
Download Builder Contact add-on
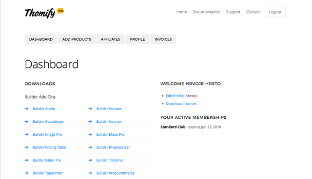pyautogui.click(x=109, y=109)
